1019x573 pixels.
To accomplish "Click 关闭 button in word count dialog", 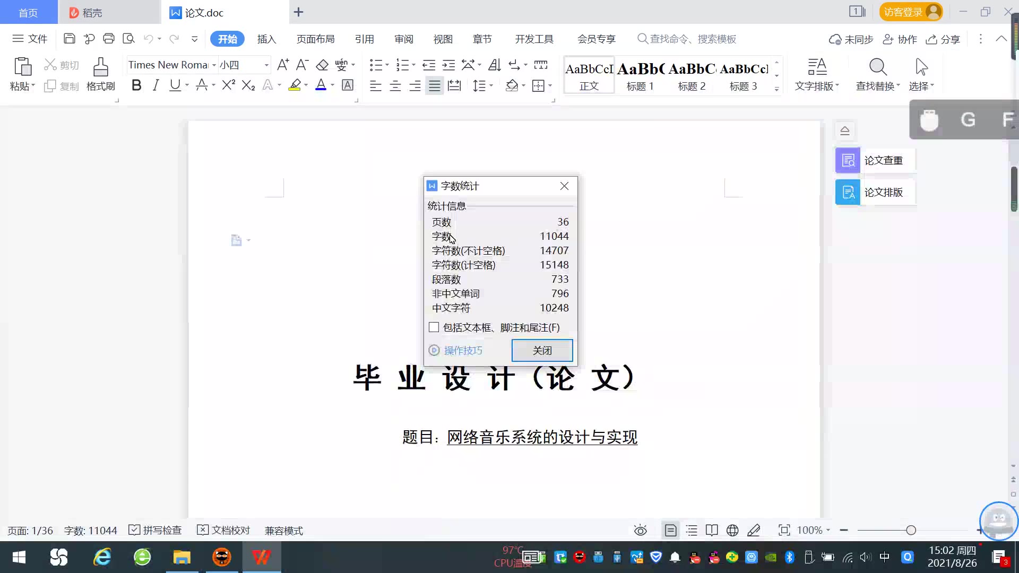I will (542, 351).
